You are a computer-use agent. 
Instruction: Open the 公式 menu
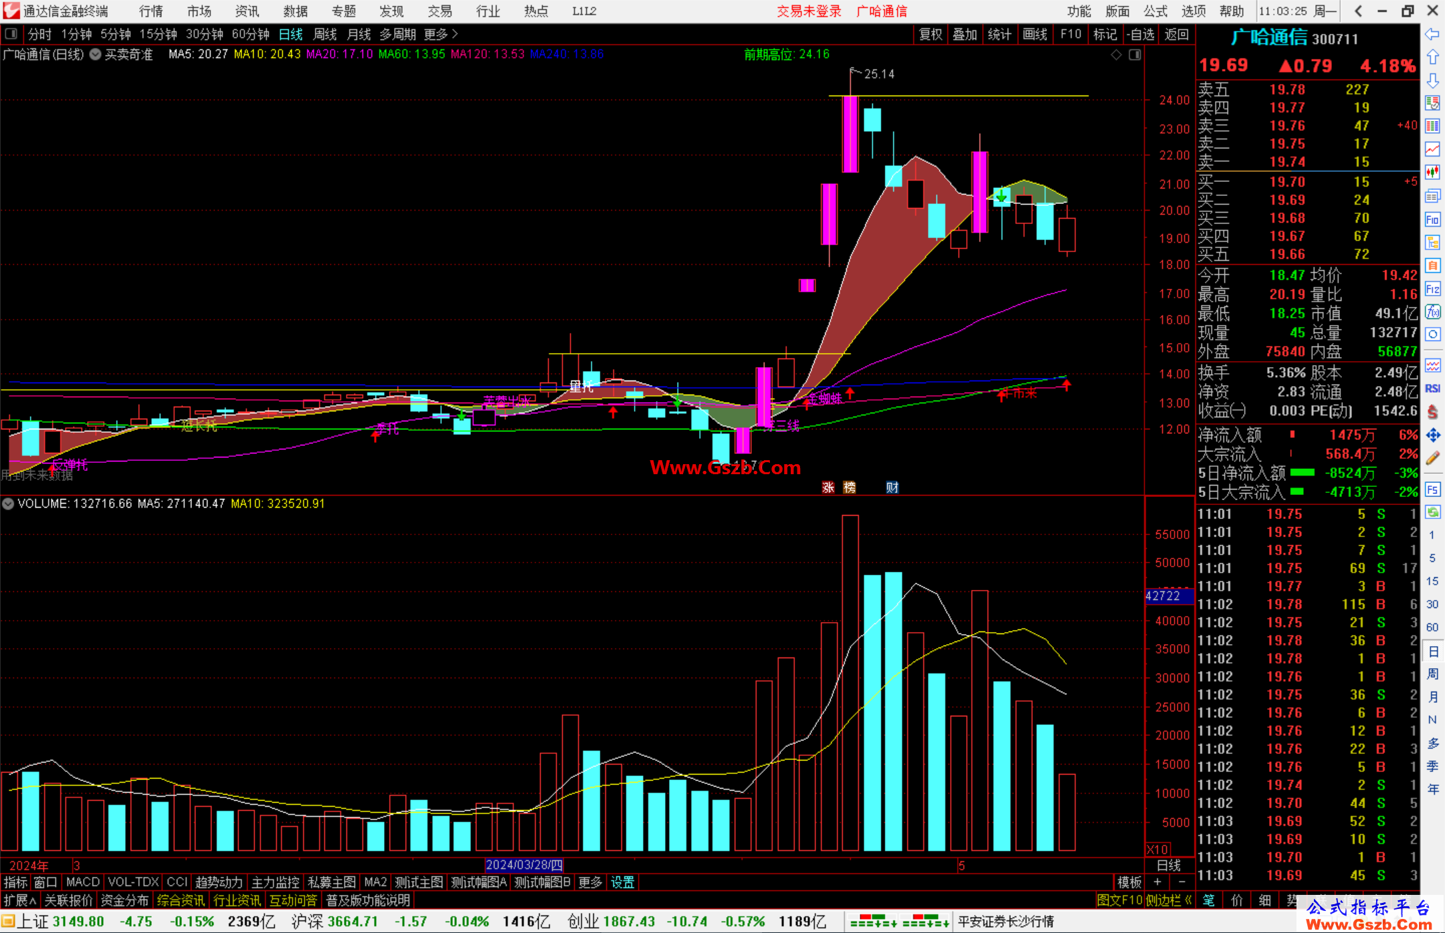[1155, 11]
